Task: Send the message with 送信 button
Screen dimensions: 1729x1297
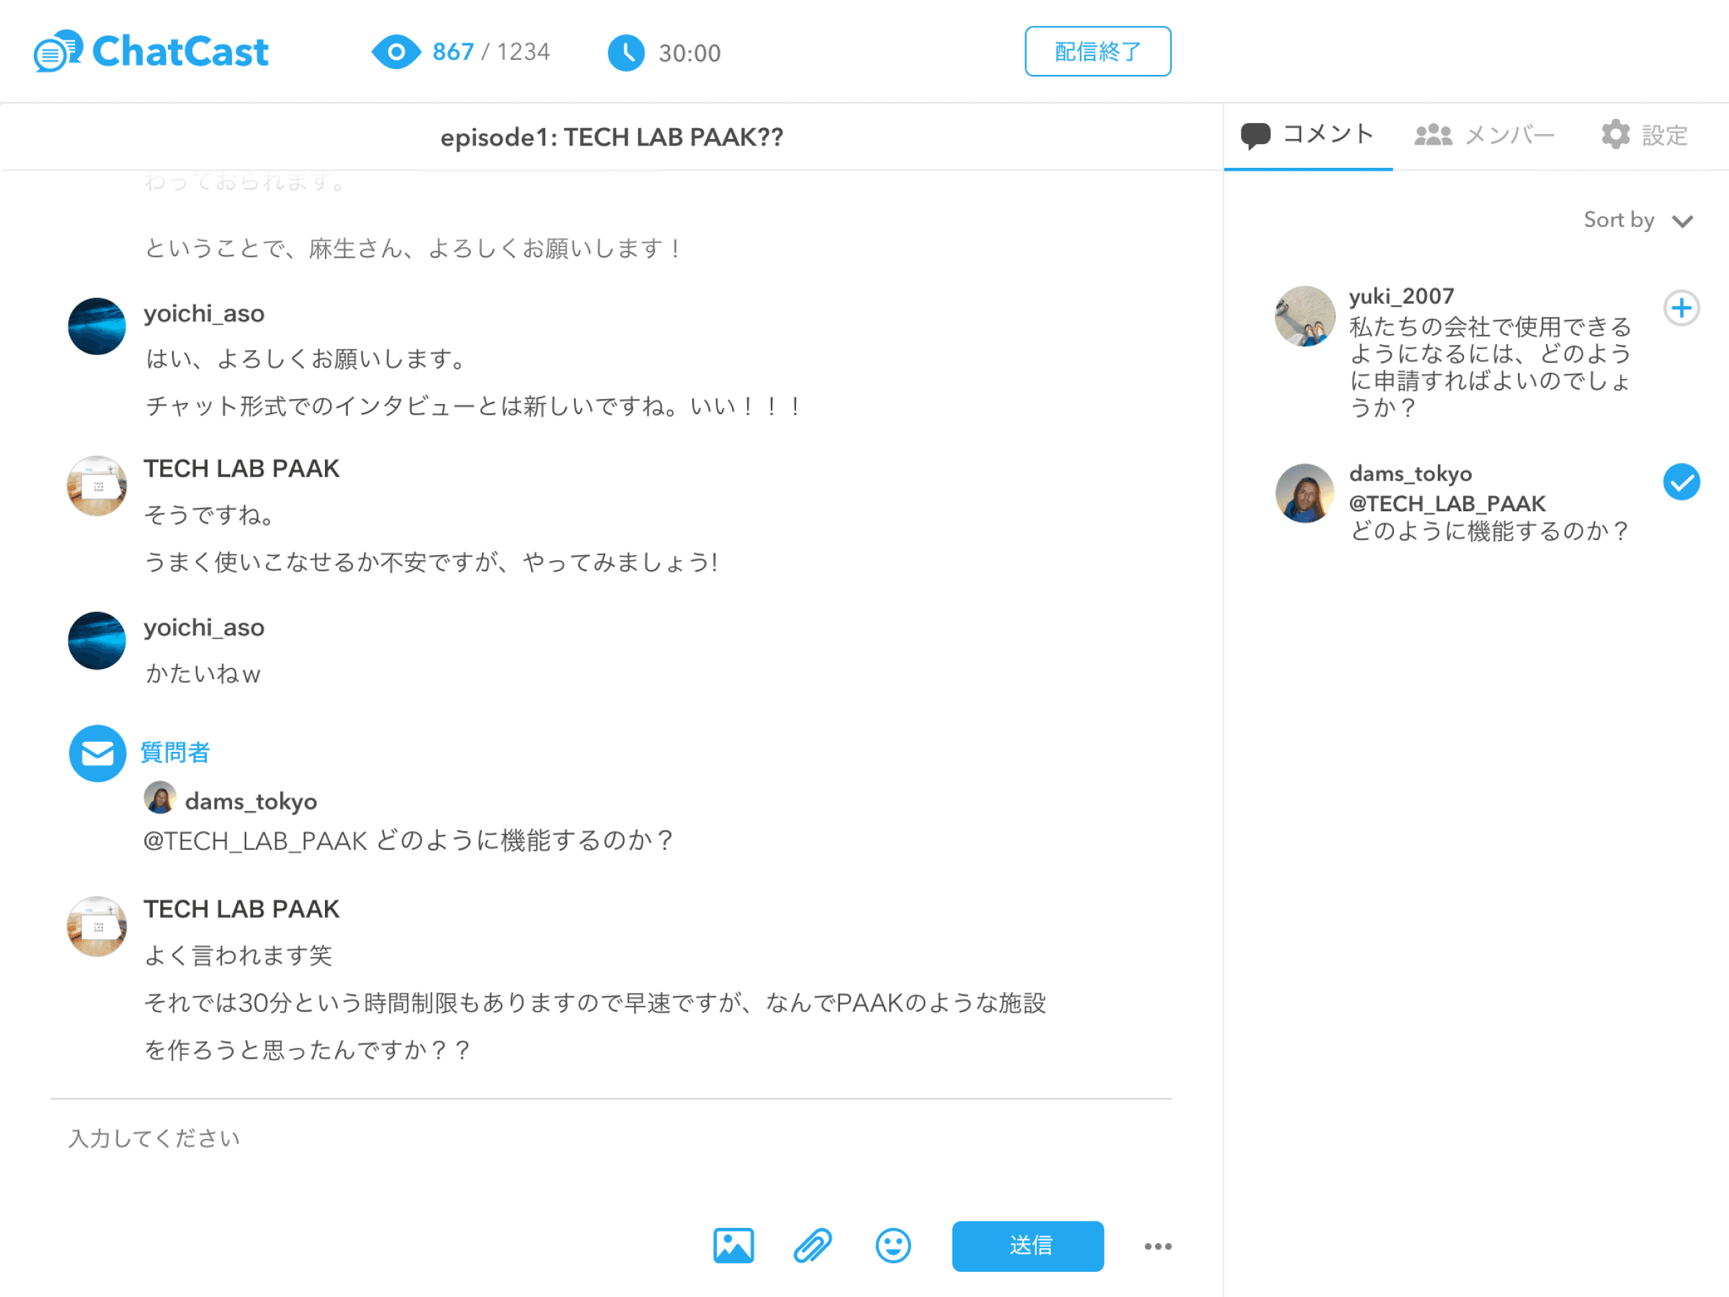Action: click(1028, 1245)
